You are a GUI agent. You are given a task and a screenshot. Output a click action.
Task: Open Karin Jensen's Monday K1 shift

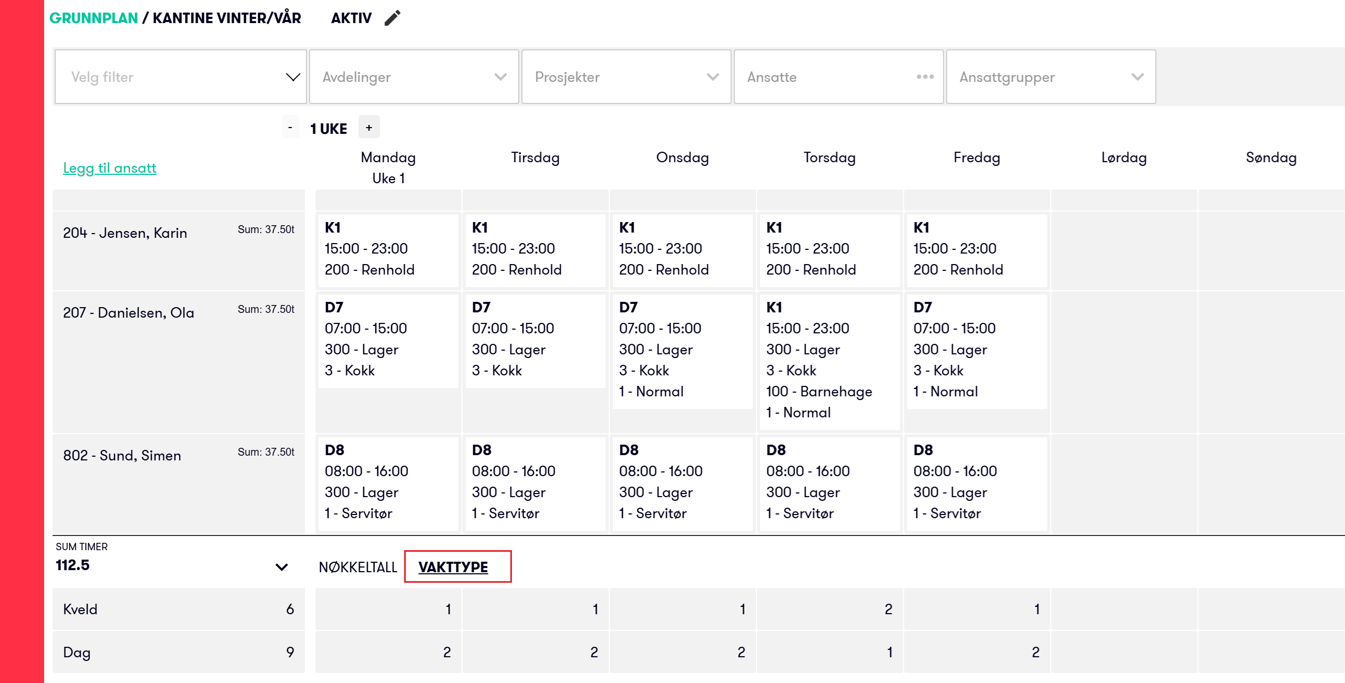[388, 249]
